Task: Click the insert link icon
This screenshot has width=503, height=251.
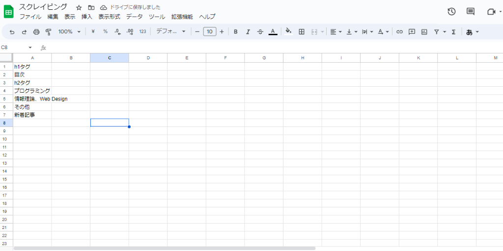Action: click(x=399, y=32)
